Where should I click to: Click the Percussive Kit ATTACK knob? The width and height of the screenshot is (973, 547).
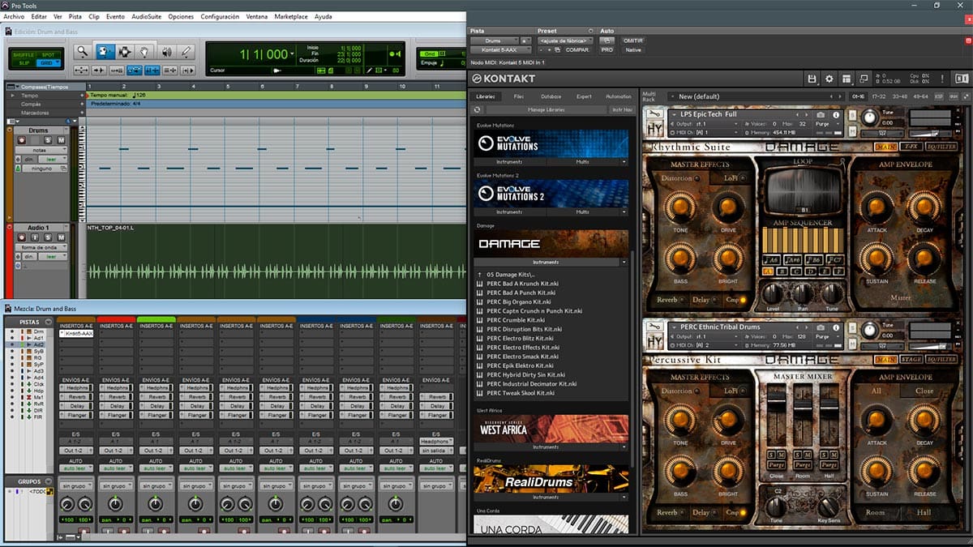click(x=877, y=419)
